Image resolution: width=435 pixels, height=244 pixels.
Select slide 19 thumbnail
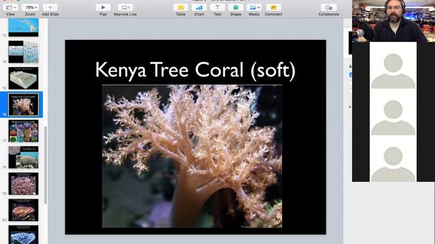pos(23,184)
